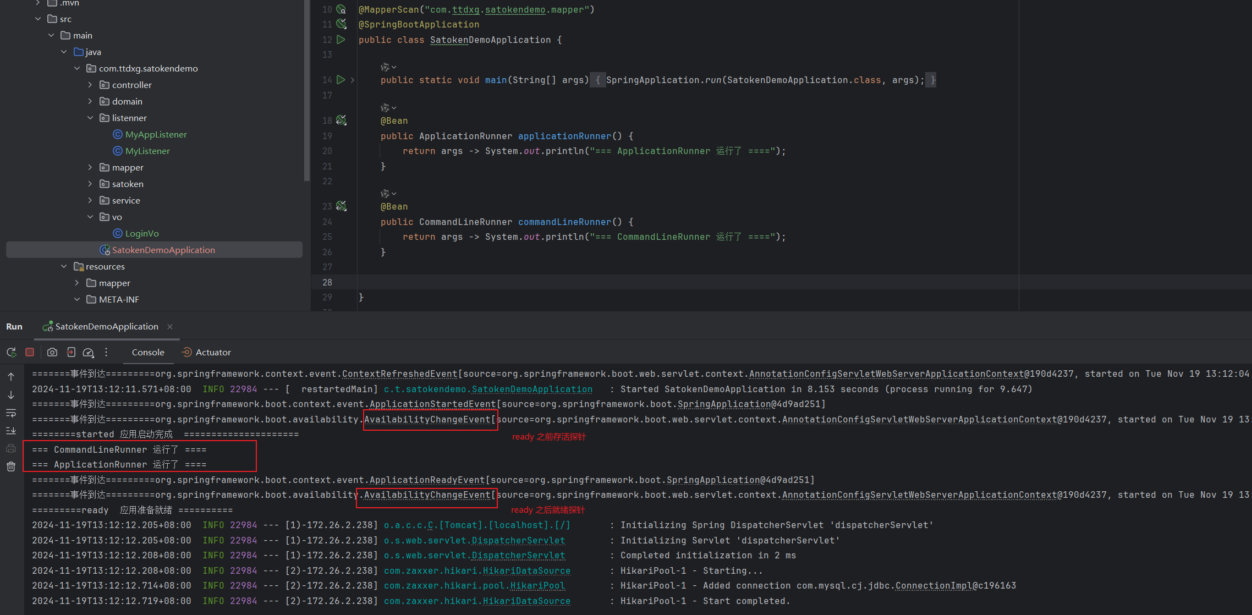Switch to the Actuator tab
This screenshot has height=615, width=1252.
(206, 352)
